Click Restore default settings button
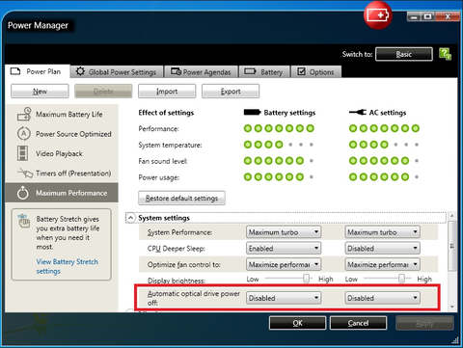 181,198
